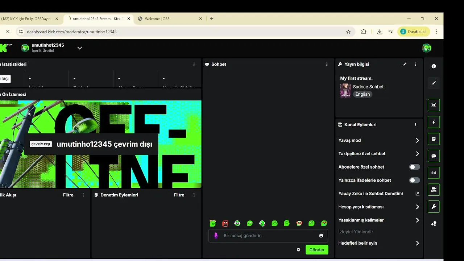Toggle Yalnızca ifadelerle sohbet switch

(x=414, y=180)
